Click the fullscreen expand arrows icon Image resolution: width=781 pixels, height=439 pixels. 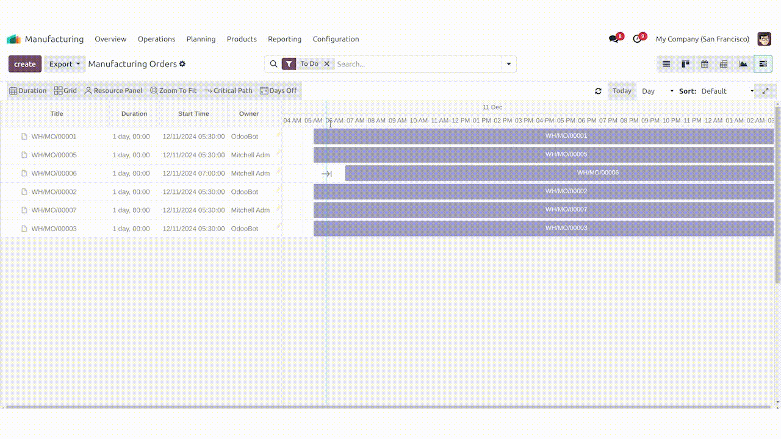pyautogui.click(x=765, y=91)
